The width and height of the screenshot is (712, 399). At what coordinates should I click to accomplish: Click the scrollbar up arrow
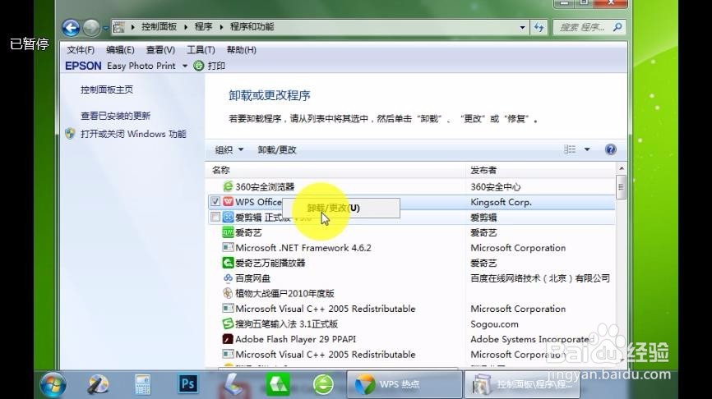[x=622, y=168]
